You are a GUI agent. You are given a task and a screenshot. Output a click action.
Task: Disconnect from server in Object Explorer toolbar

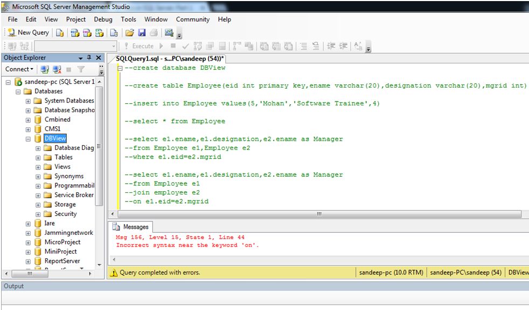[x=56, y=69]
